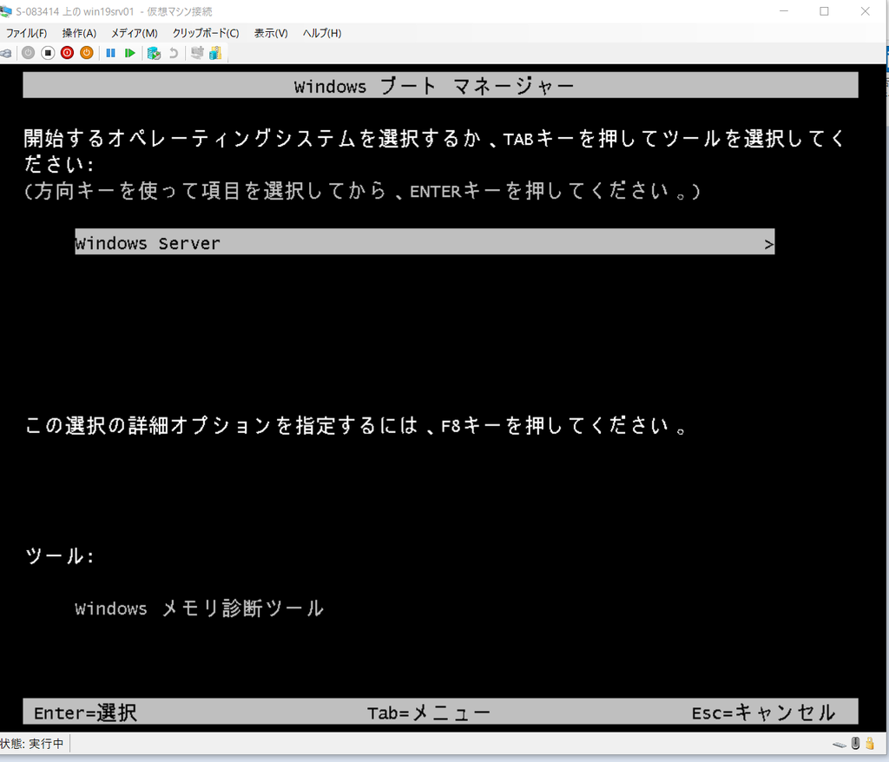The image size is (889, 762).
Task: Pause the virtual machine
Action: point(110,53)
